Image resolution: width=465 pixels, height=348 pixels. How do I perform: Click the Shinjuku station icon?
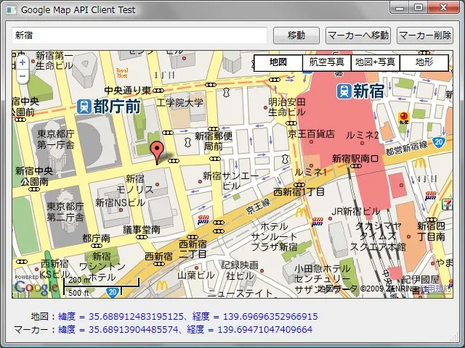click(x=344, y=91)
